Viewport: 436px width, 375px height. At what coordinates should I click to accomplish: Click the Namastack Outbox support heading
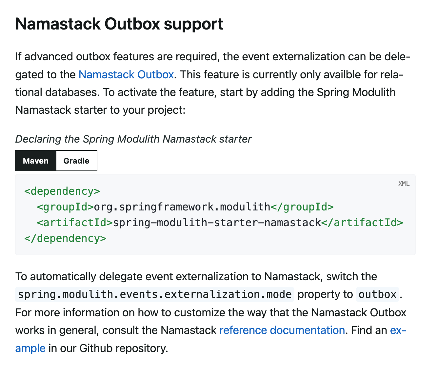click(119, 24)
